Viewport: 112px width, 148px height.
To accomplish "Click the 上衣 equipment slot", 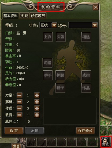I will point(48,37).
